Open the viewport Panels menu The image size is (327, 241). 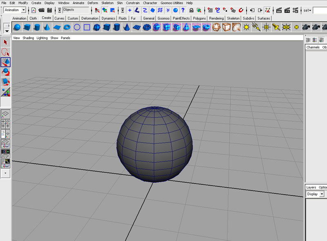65,38
